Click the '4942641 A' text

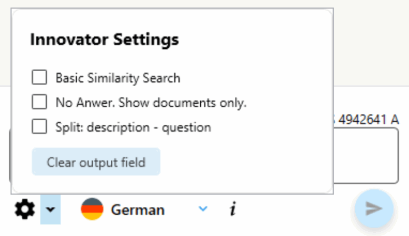370,120
